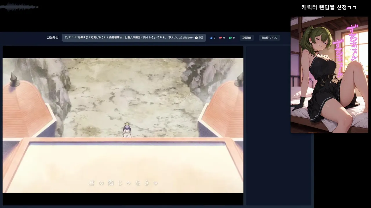Click the video title text starting with TVアニメ
The image size is (371, 208).
130,38
